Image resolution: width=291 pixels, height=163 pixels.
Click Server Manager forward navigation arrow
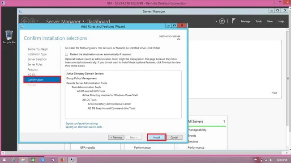pos(32,21)
